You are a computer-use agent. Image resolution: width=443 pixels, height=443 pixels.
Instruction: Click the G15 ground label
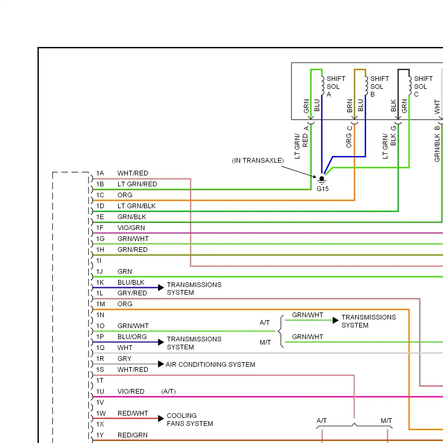pyautogui.click(x=323, y=189)
